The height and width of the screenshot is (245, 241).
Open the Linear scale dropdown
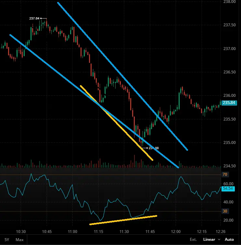tap(212, 239)
